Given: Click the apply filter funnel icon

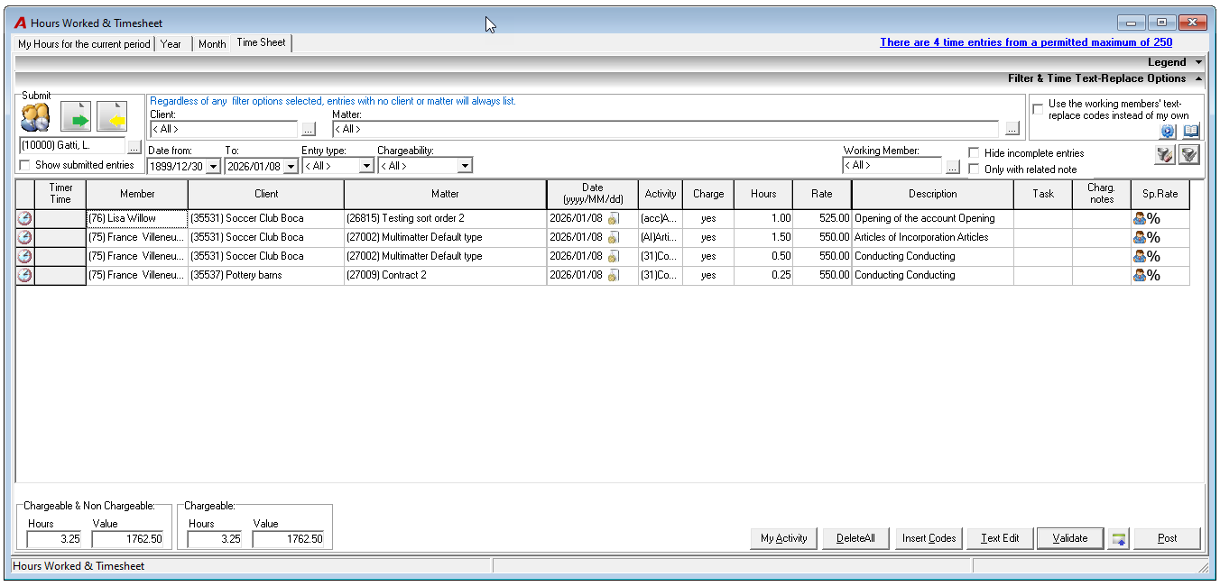Looking at the screenshot, I should click(x=1189, y=155).
